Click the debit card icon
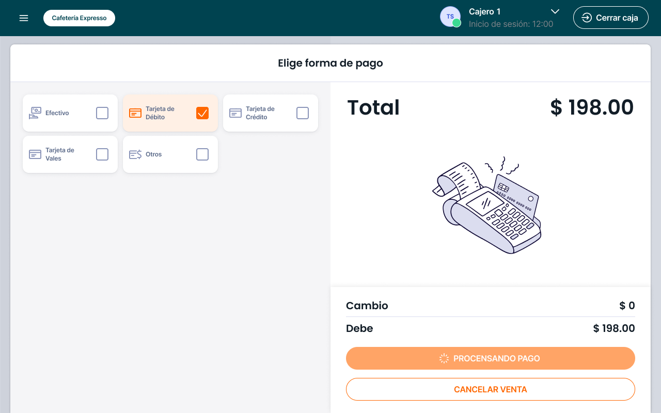661x413 pixels. pos(135,113)
